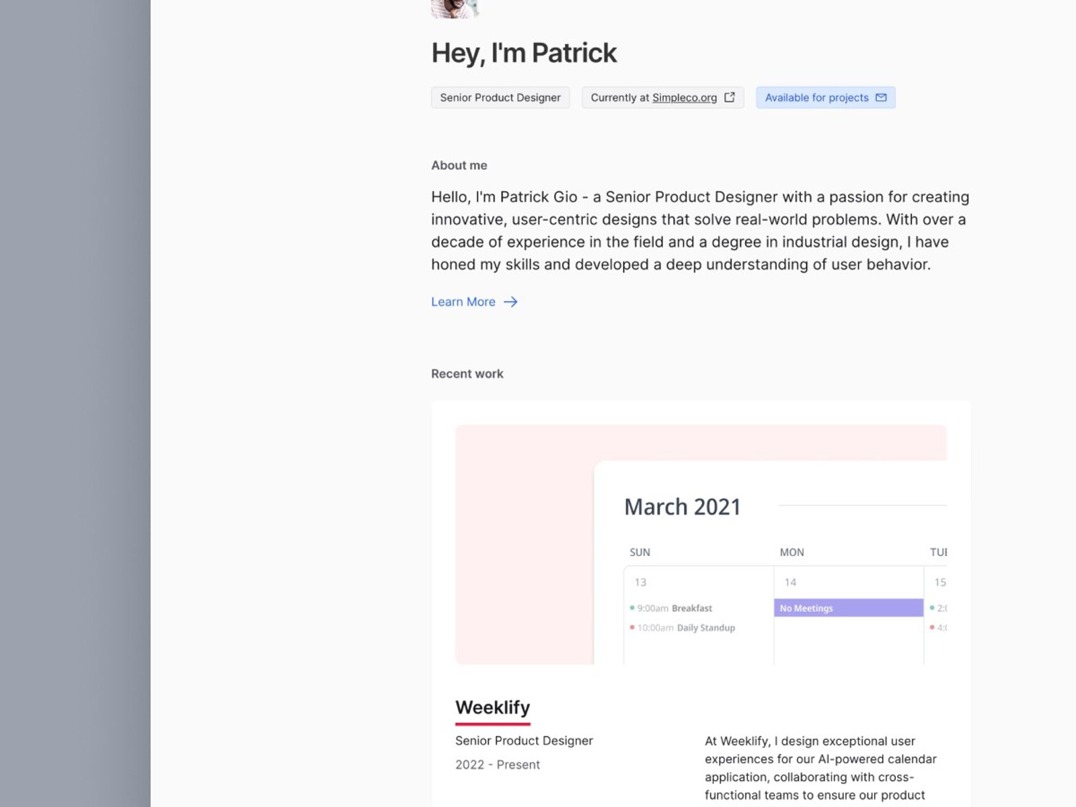This screenshot has width=1076, height=807.
Task: Click the external link icon beside Simpleco.org
Action: [x=729, y=98]
